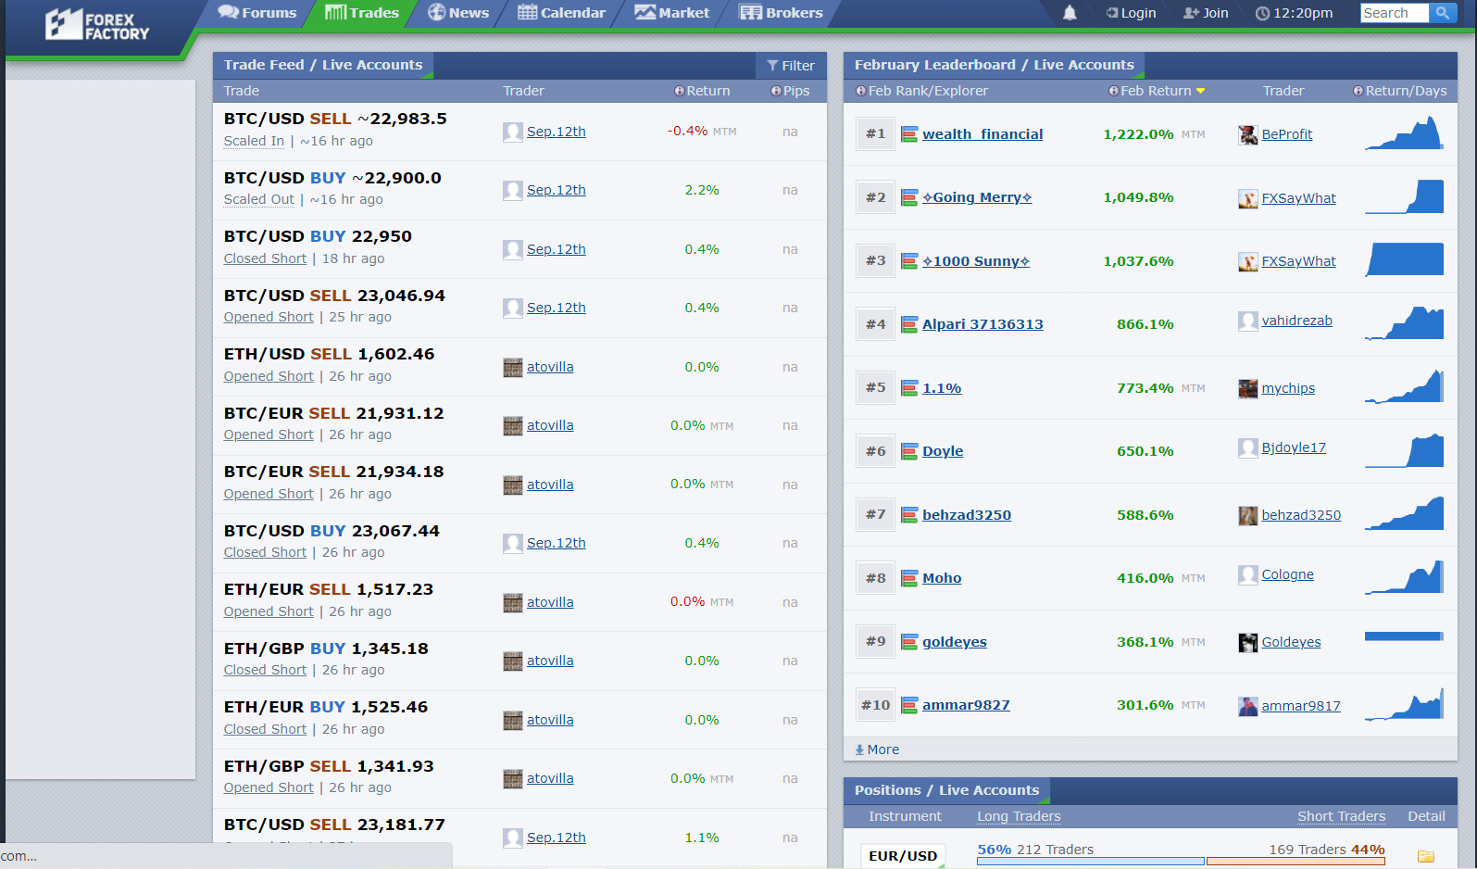Open the Scaled In trade detail link

click(254, 141)
